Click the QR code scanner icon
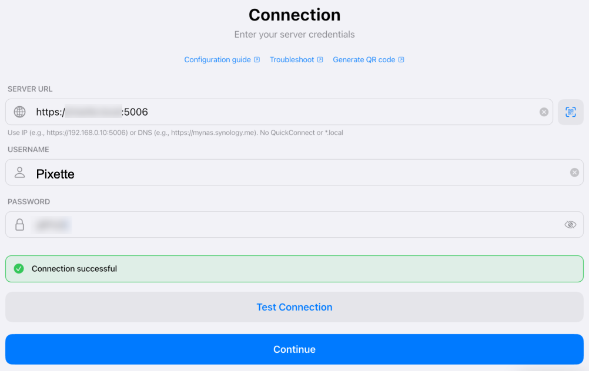This screenshot has width=589, height=371. 570,112
